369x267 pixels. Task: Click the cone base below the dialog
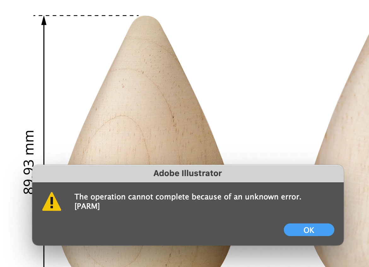[x=146, y=256]
